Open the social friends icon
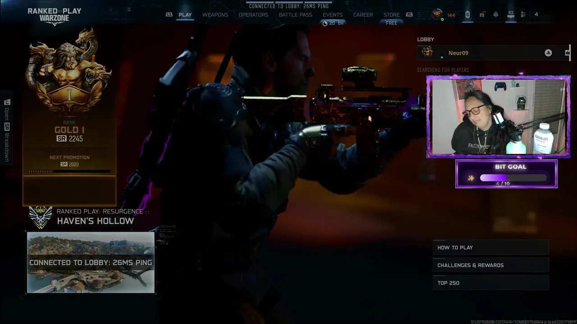This screenshot has width=577, height=324. [x=523, y=14]
